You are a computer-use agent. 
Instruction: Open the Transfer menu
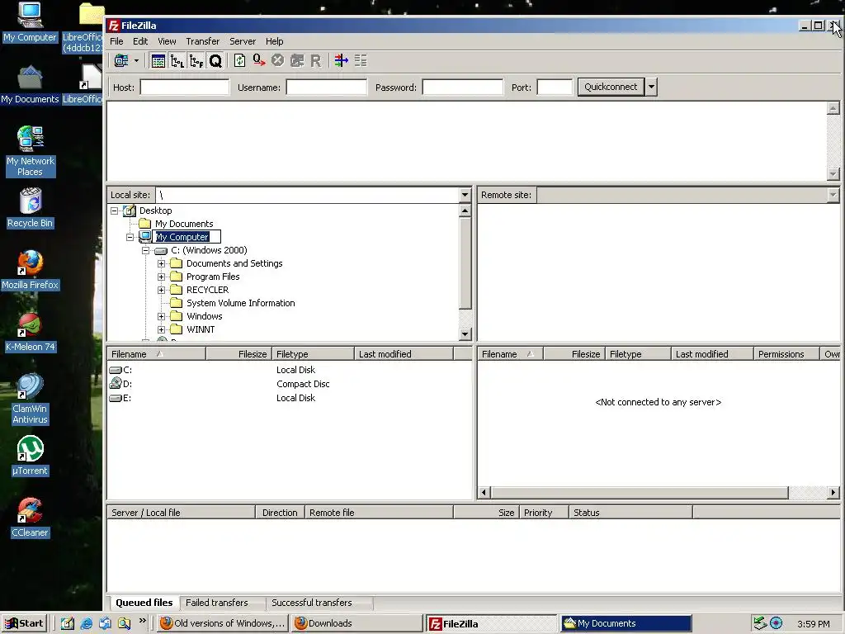click(203, 41)
